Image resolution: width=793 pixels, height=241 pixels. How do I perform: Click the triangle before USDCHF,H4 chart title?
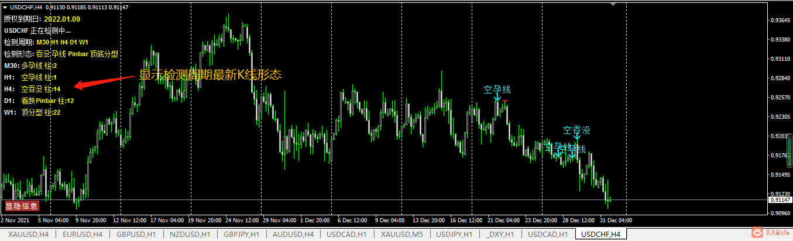coord(5,6)
